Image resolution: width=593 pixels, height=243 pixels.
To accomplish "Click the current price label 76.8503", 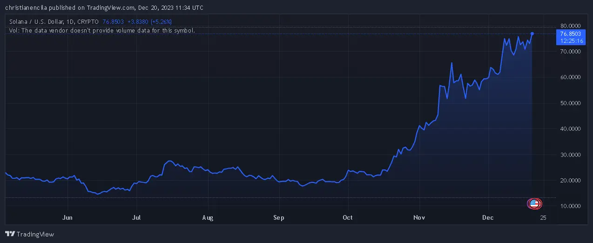I will 570,34.
